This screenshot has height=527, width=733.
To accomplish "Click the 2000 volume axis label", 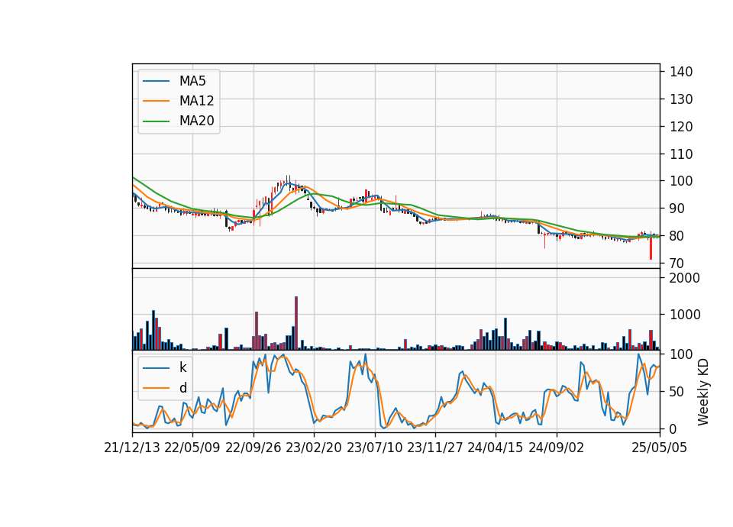I will (x=685, y=278).
